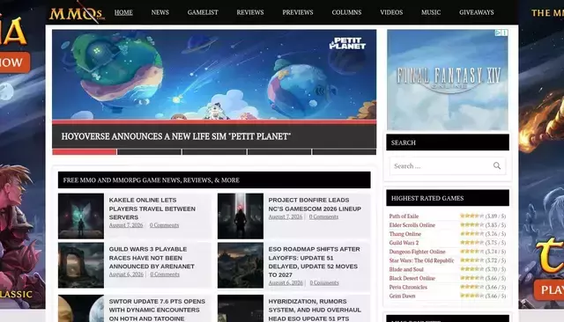Click the search magnifier icon
This screenshot has width=564, height=322.
click(x=497, y=166)
